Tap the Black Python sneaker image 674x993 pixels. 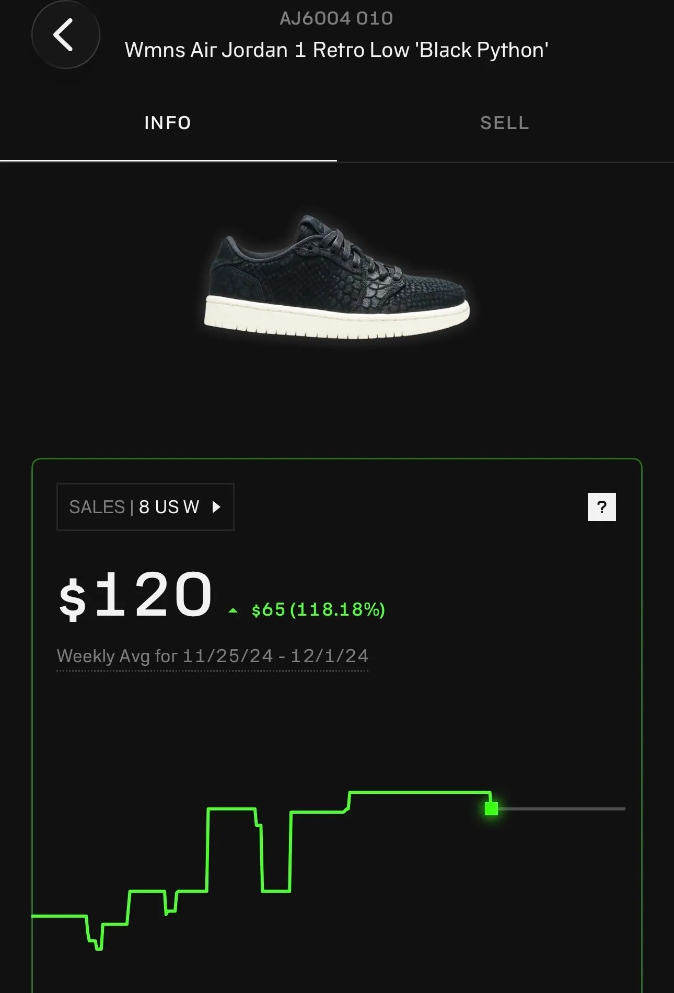tap(337, 276)
